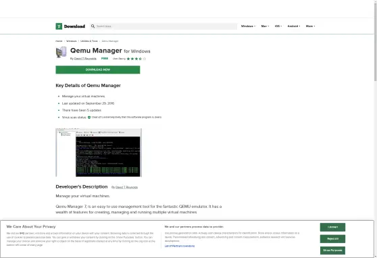Click the DOWNLOAD NOW button
This screenshot has height=258, width=377.
[x=98, y=70]
